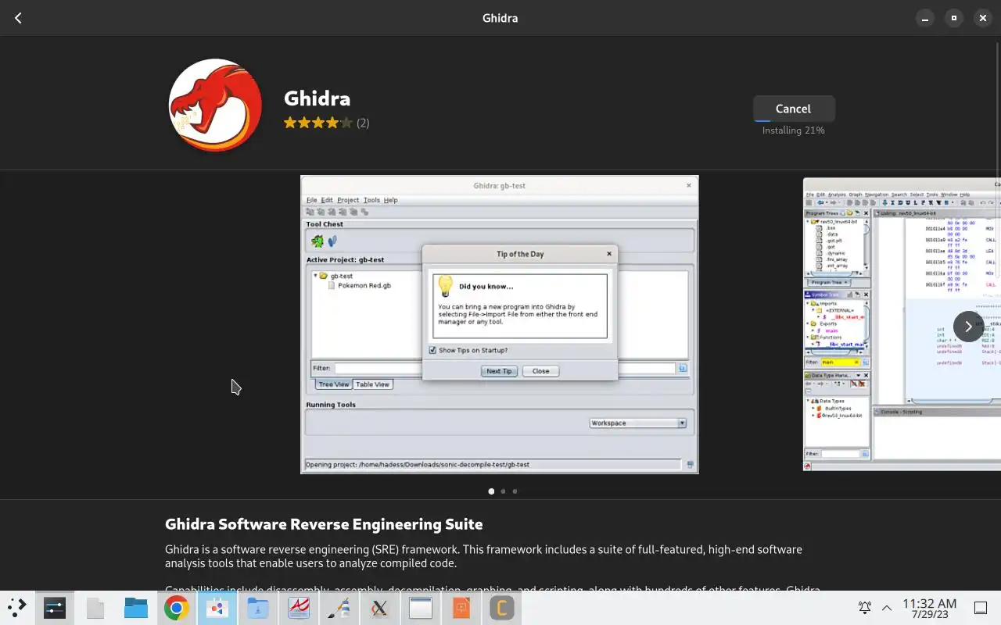
Task: Click the Installing 21% progress bar
Action: [x=794, y=120]
